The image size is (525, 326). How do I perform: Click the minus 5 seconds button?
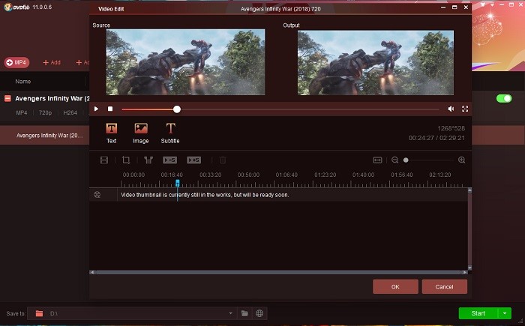click(x=169, y=160)
